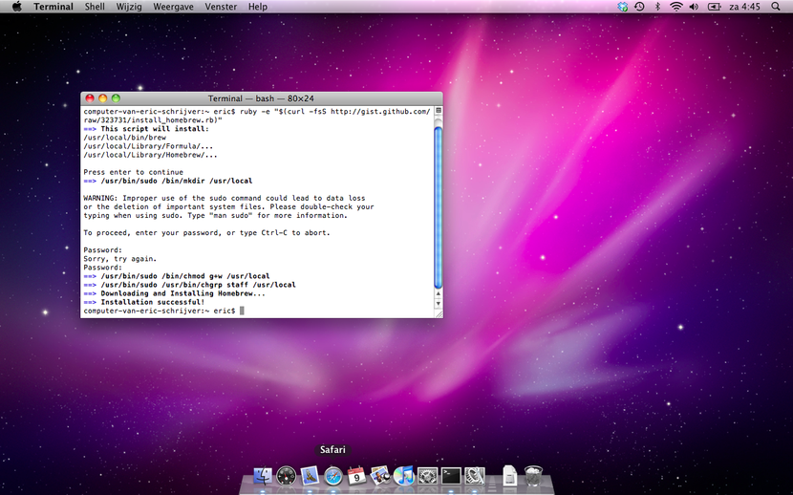Click the sudo /bin/mkdir /usr/local line
The height and width of the screenshot is (495, 793).
click(168, 181)
